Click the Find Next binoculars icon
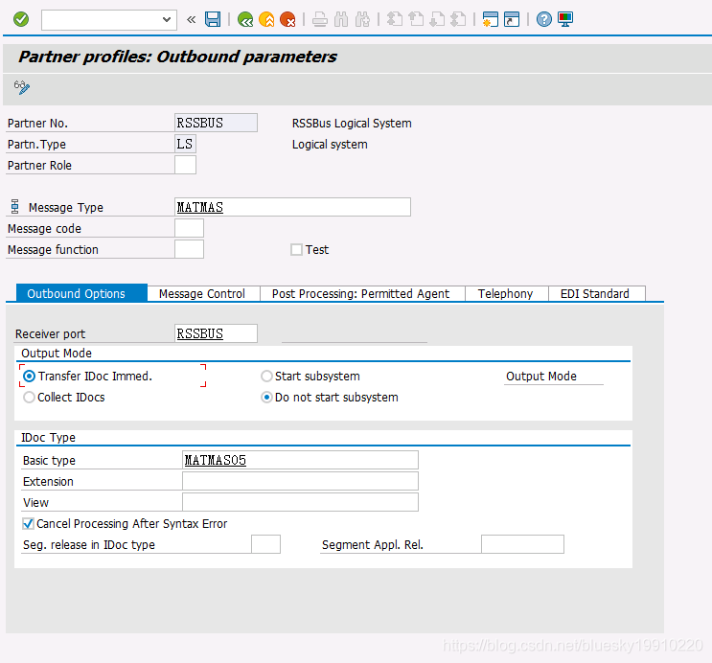 point(362,19)
